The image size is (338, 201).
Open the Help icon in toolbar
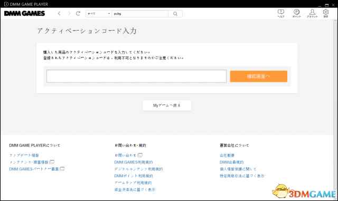pyautogui.click(x=281, y=13)
